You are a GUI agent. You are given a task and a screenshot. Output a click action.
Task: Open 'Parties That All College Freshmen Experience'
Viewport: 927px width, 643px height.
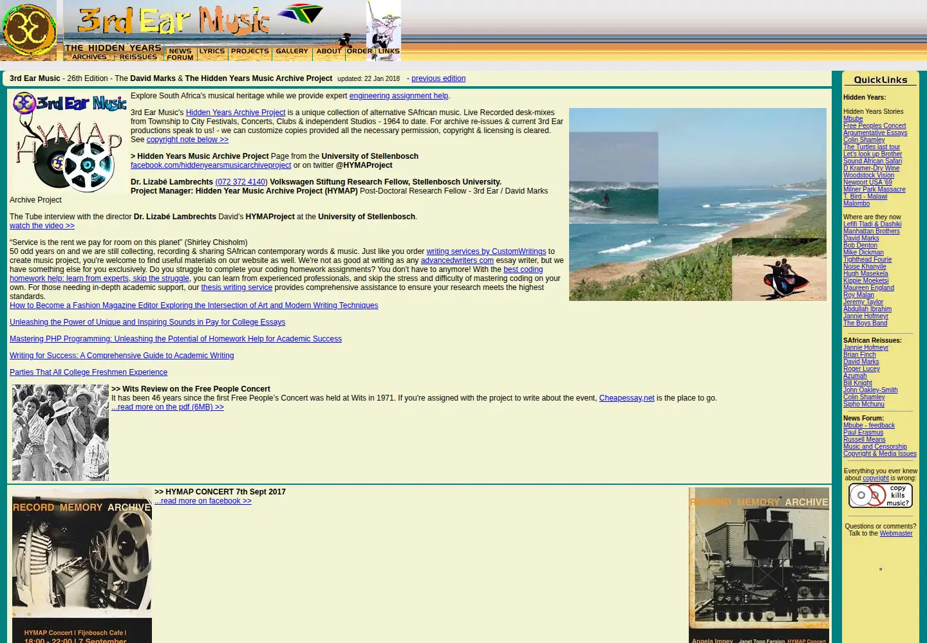(x=88, y=372)
